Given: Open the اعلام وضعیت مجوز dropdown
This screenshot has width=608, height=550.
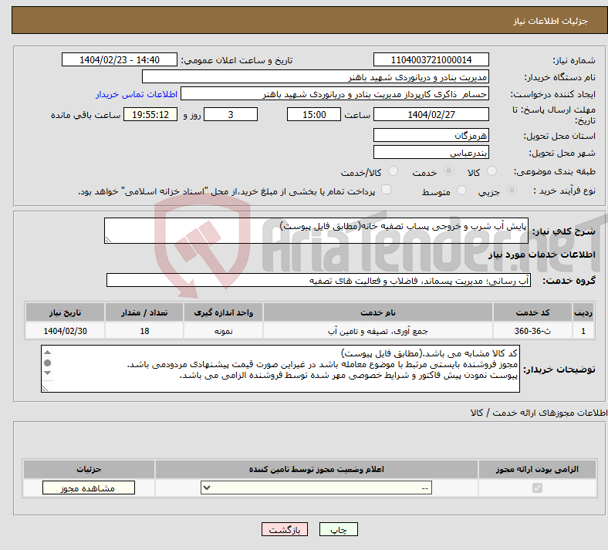Looking at the screenshot, I should click(316, 488).
